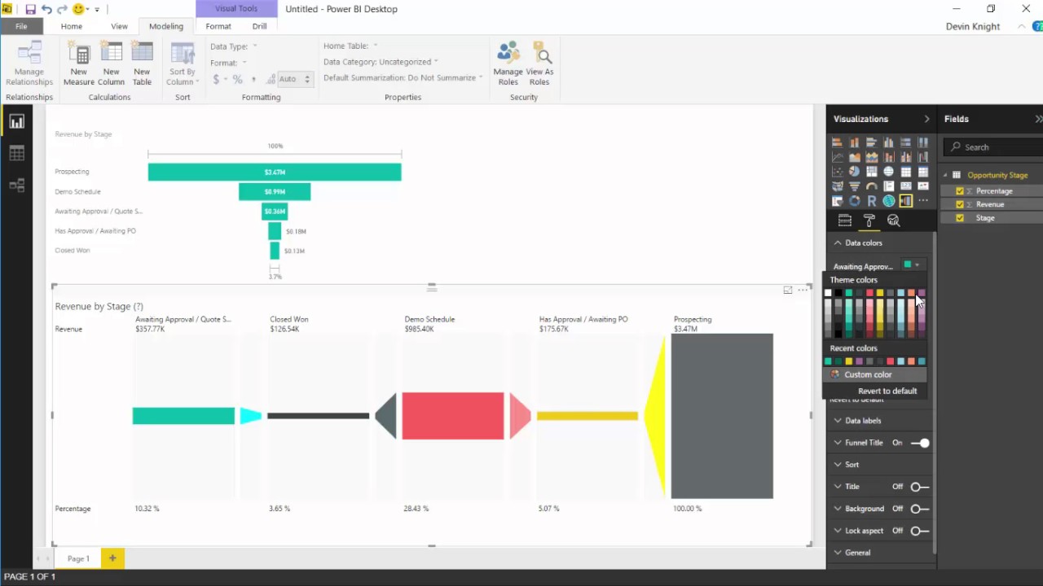The image size is (1043, 586).
Task: Select the stacked bar chart visualization
Action: click(837, 142)
